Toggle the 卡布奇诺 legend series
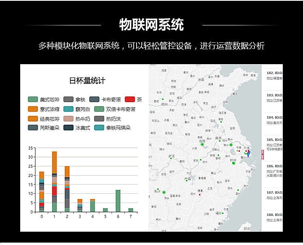This screenshot has width=303, height=245. pos(105,99)
